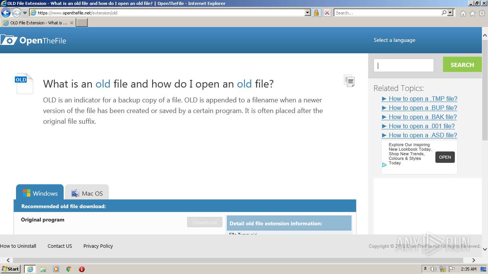Screen dimensions: 488x274
Task: Click the network tray icon
Action: (443, 269)
